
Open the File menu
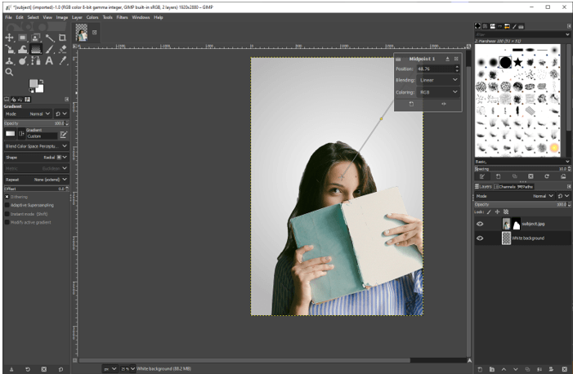[8, 17]
